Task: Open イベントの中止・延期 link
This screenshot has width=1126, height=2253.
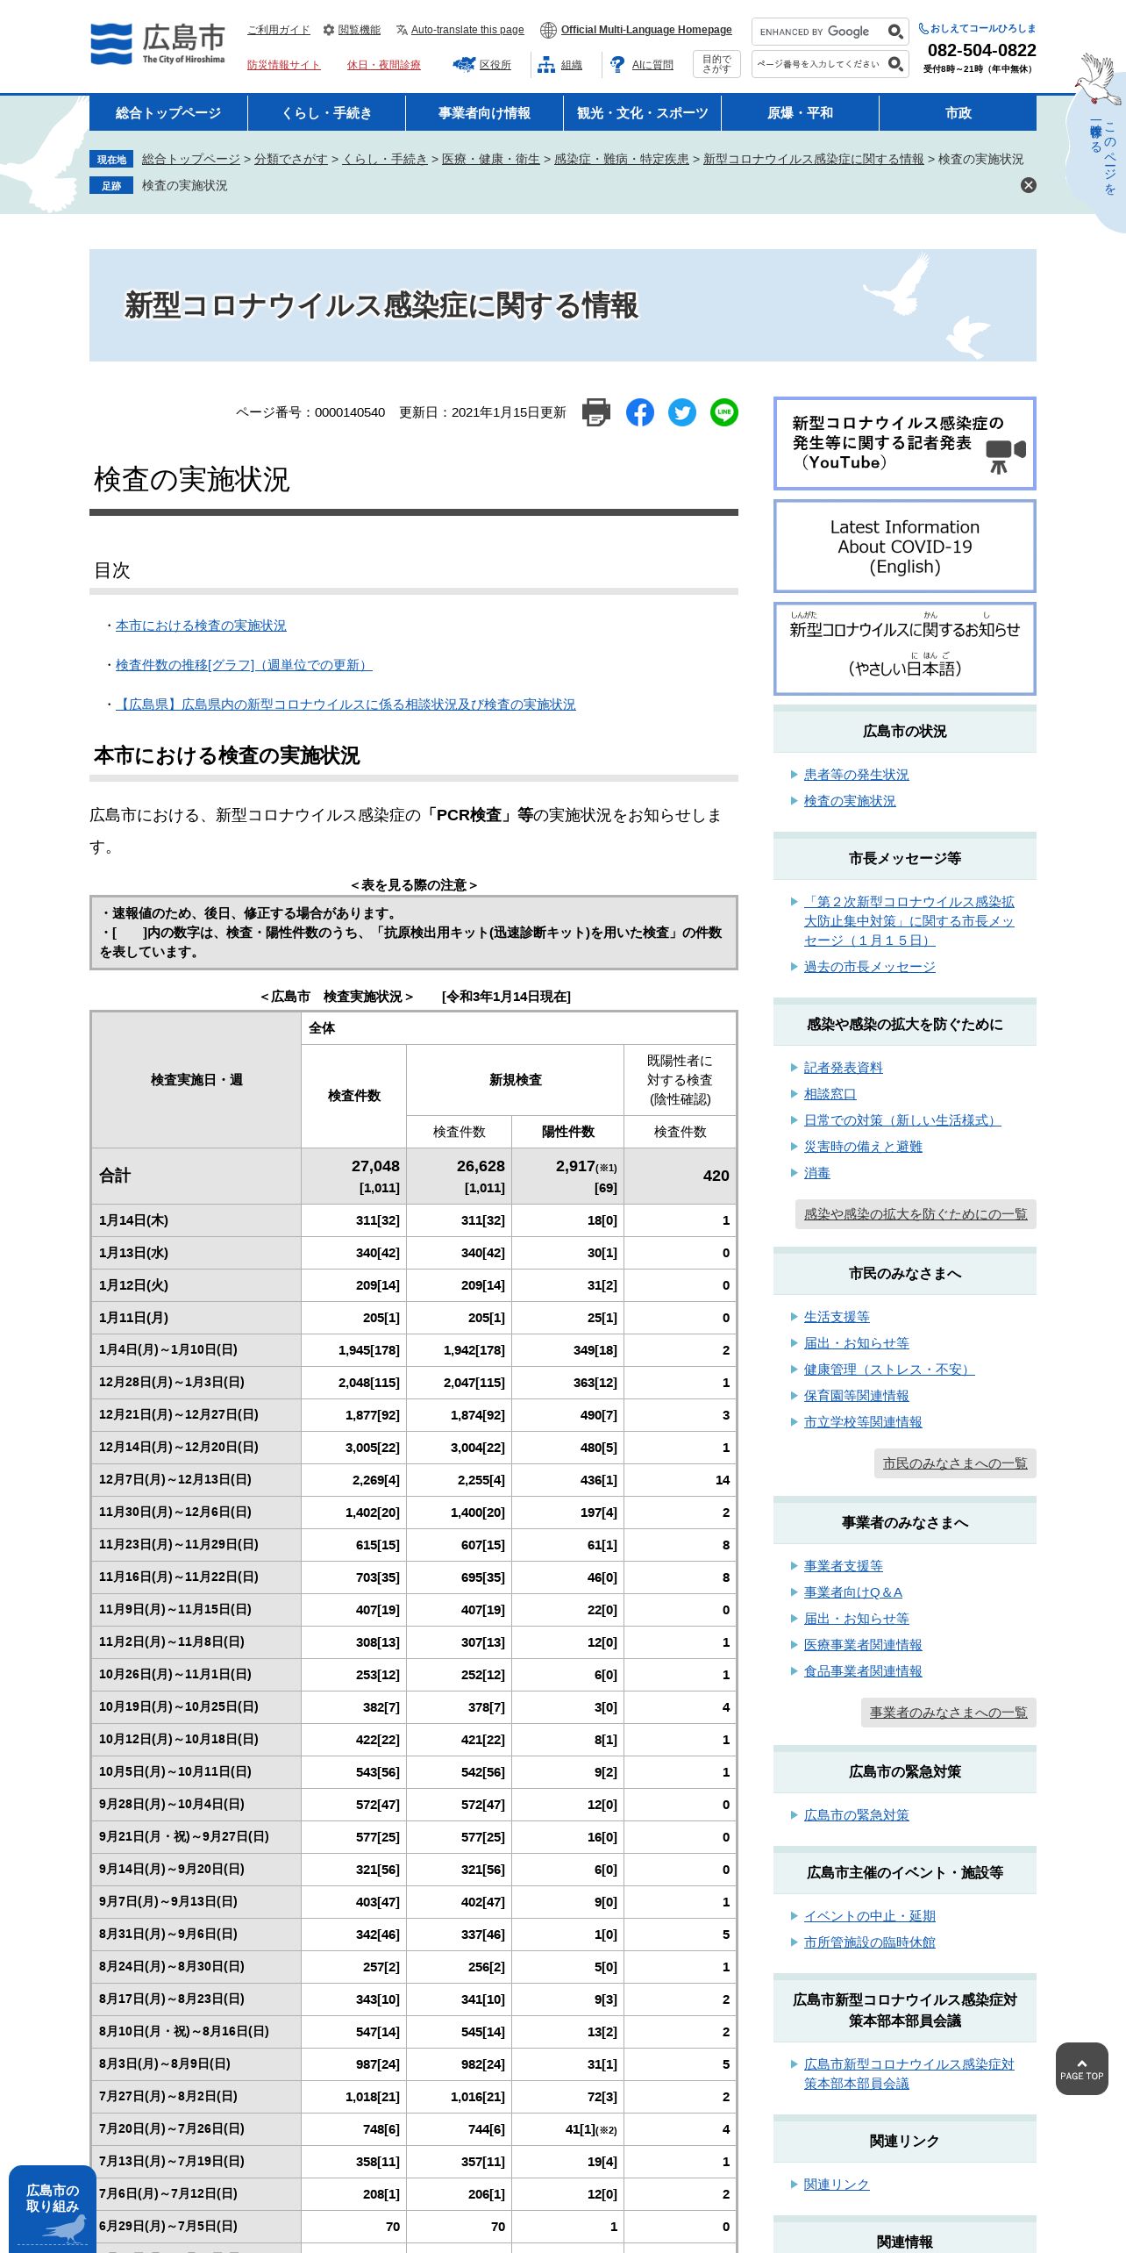Action: coord(870,1916)
